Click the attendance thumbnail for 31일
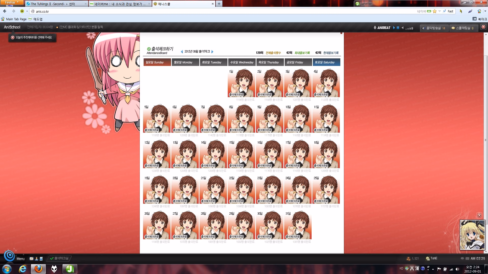488x274 pixels. pyautogui.click(x=298, y=225)
